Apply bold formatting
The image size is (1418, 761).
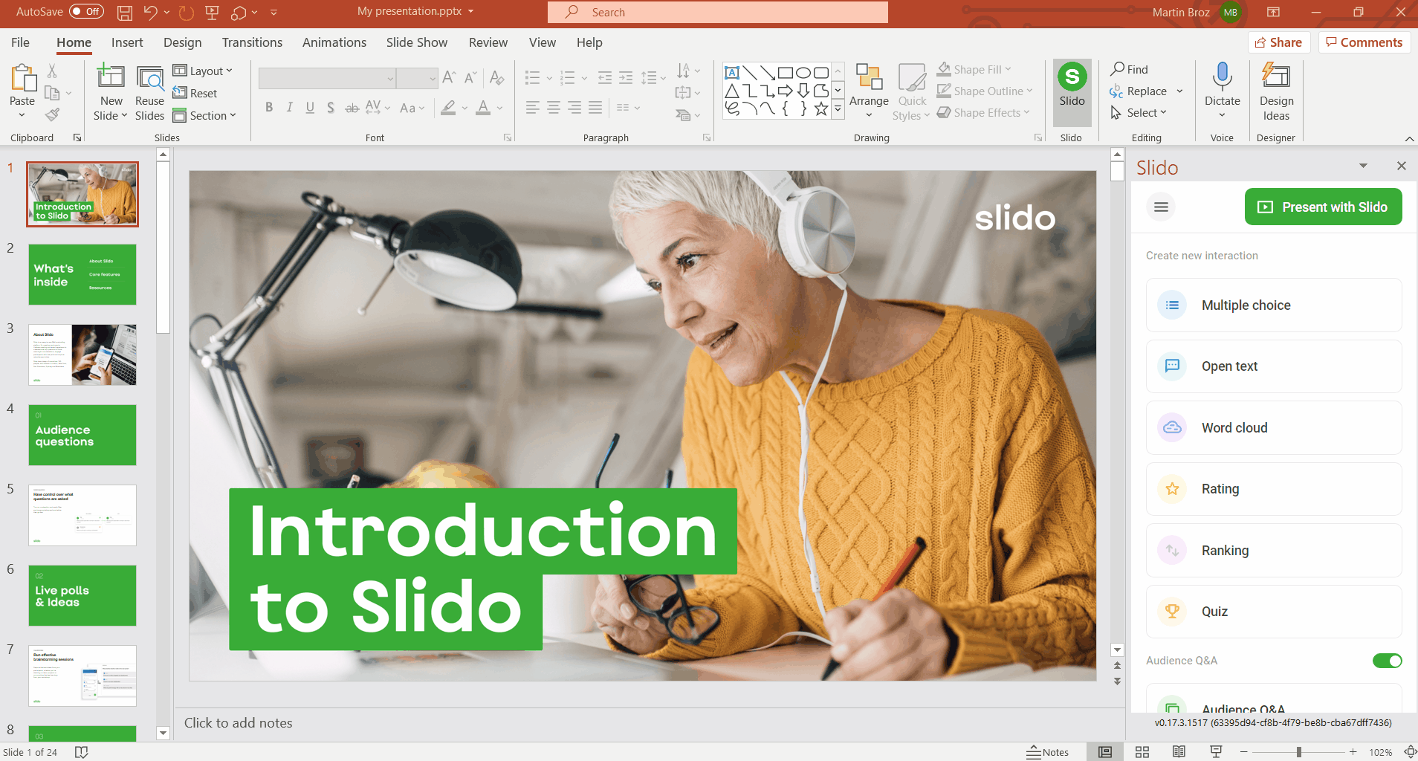(x=269, y=108)
